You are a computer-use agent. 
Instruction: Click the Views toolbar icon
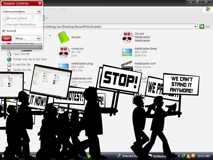[42, 18]
